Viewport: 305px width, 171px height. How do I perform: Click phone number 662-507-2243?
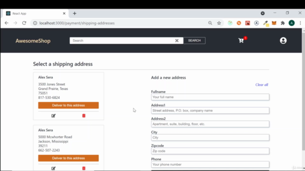coord(49,150)
